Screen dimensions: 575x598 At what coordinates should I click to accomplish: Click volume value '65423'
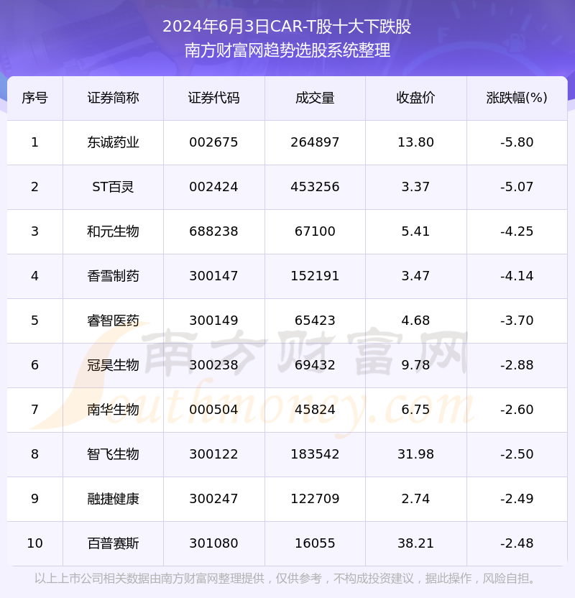click(315, 321)
